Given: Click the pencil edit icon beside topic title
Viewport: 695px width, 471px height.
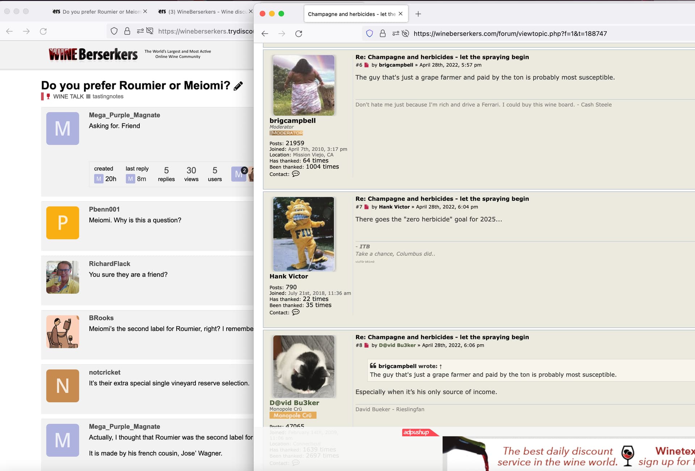Looking at the screenshot, I should 238,86.
